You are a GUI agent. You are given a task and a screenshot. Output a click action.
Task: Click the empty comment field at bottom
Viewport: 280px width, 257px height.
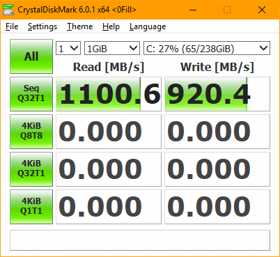140,240
